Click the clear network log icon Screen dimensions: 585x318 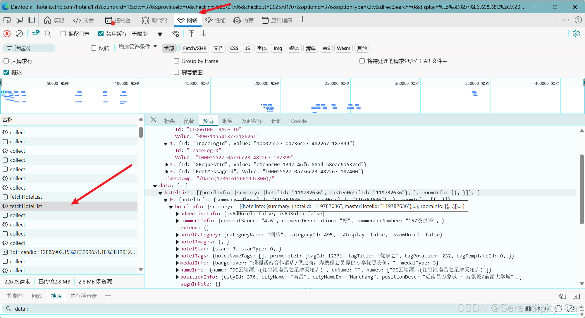(19, 34)
